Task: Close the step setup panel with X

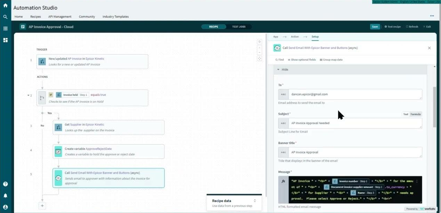Action: coord(429,48)
